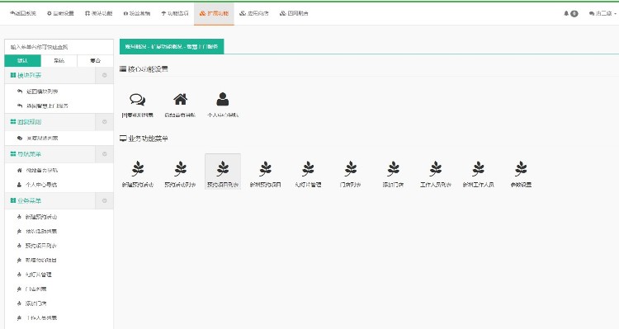Open the gear settings item in top navigation

point(60,13)
